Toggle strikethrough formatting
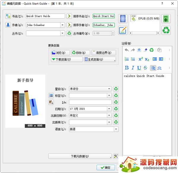Screen dimensions: 178x173 click(145, 68)
